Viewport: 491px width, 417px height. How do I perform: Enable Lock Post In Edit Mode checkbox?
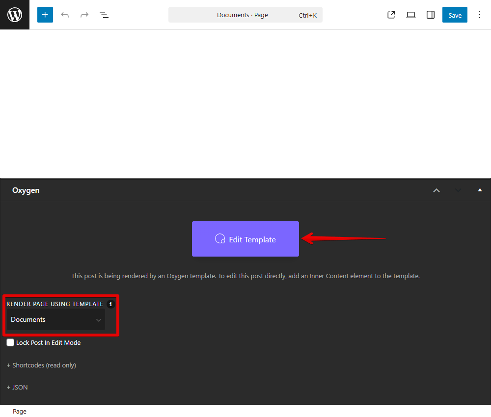(x=10, y=343)
